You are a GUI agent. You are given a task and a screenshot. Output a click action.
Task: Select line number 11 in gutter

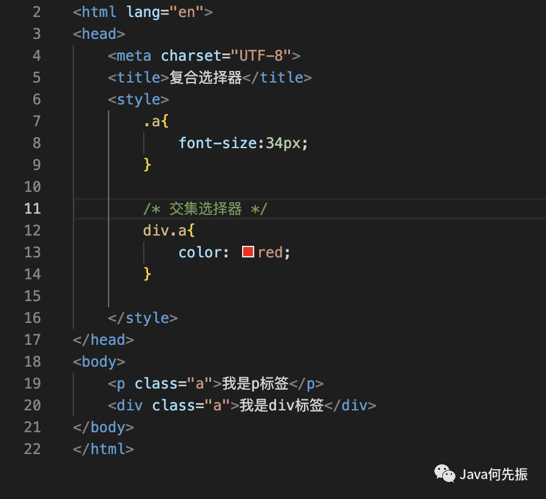click(x=32, y=209)
